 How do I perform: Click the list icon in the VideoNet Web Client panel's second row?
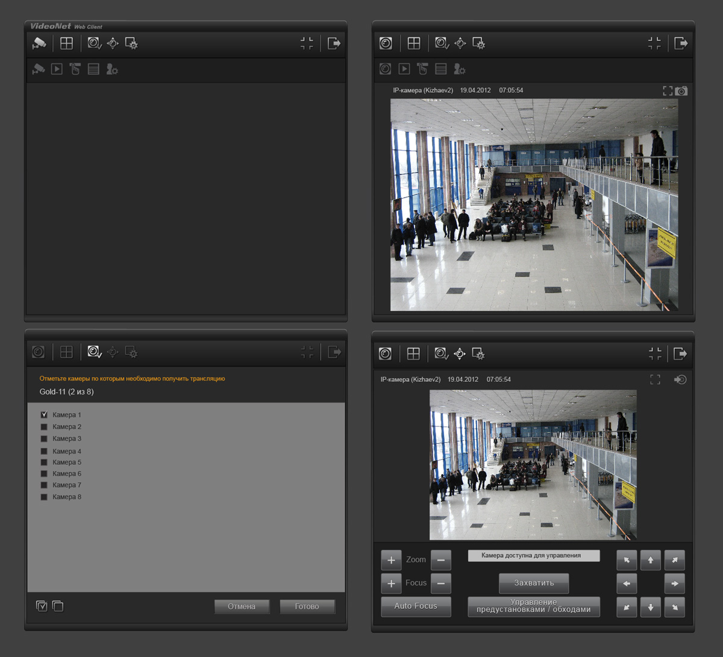coord(93,69)
